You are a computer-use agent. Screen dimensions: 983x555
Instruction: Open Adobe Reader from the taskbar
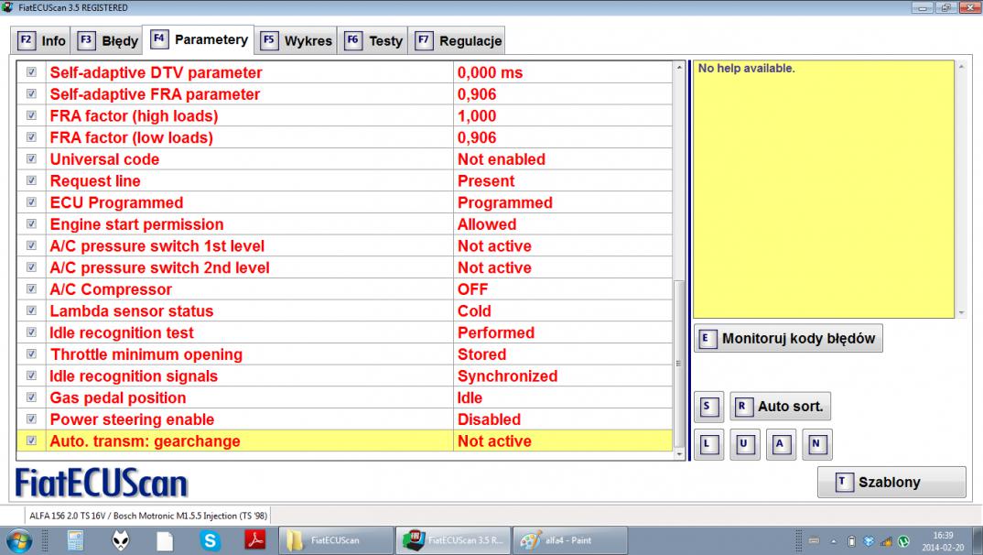[255, 540]
